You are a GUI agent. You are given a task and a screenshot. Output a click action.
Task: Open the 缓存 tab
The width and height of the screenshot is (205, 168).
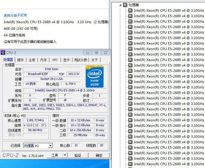pos(20,60)
